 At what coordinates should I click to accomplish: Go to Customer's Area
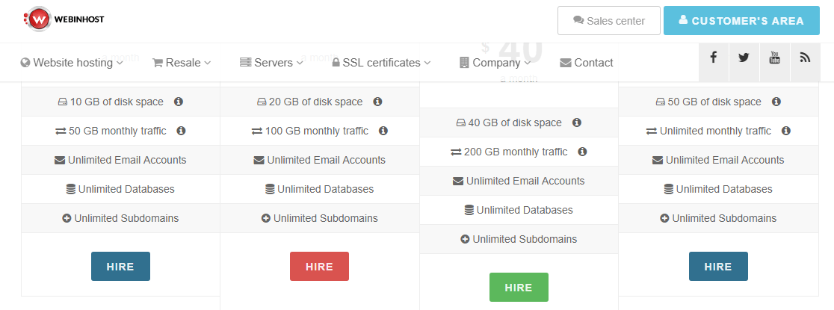tap(741, 21)
